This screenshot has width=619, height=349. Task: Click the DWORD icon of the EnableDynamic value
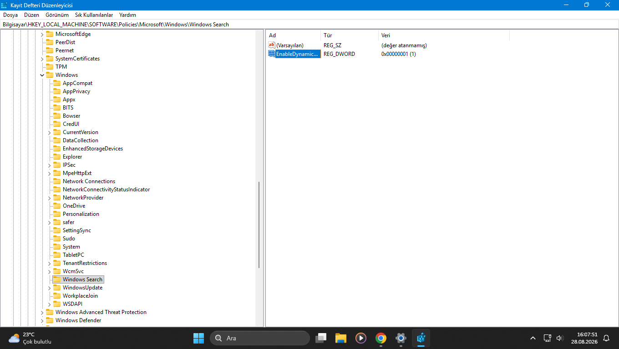coord(272,54)
